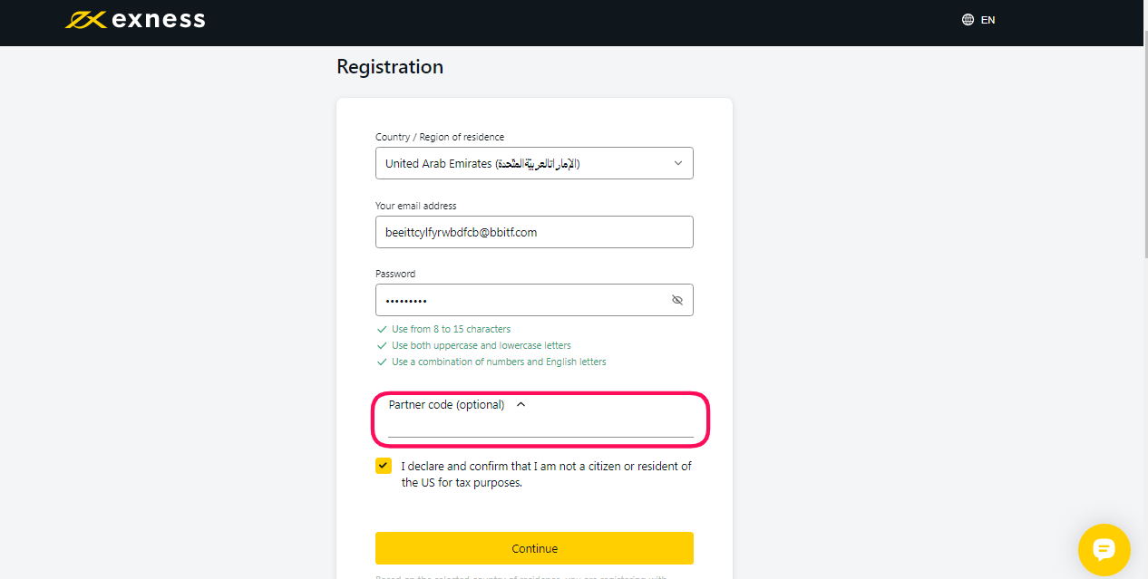
Task: Select the EN language menu item
Action: (x=987, y=19)
